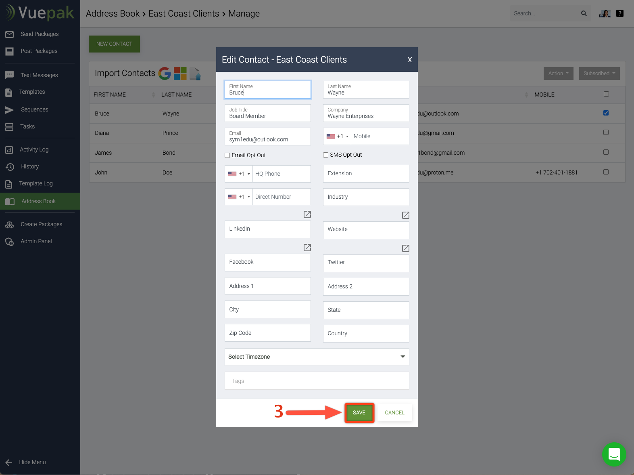Click the search magnifier icon
634x475 pixels.
pyautogui.click(x=584, y=13)
